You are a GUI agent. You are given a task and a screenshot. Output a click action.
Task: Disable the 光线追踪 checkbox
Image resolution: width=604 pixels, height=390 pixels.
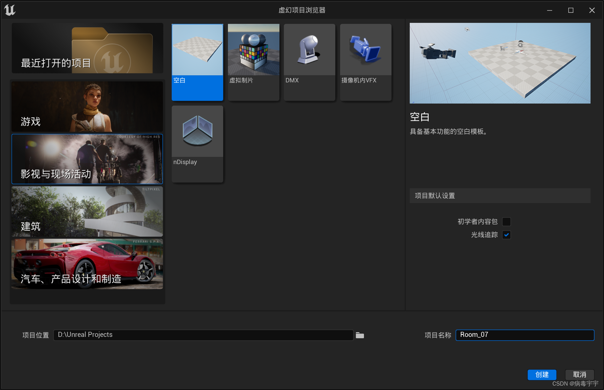click(507, 235)
